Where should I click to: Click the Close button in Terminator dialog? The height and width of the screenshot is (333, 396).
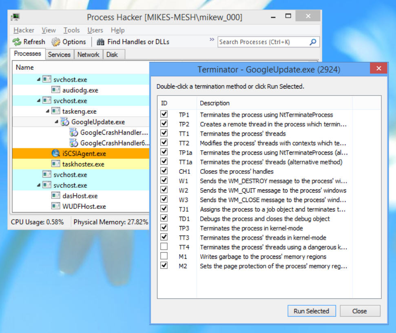(360, 311)
